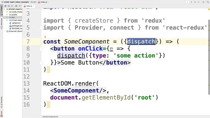Open README.md in project tree
This screenshot has width=210, height=118.
click(x=16, y=29)
